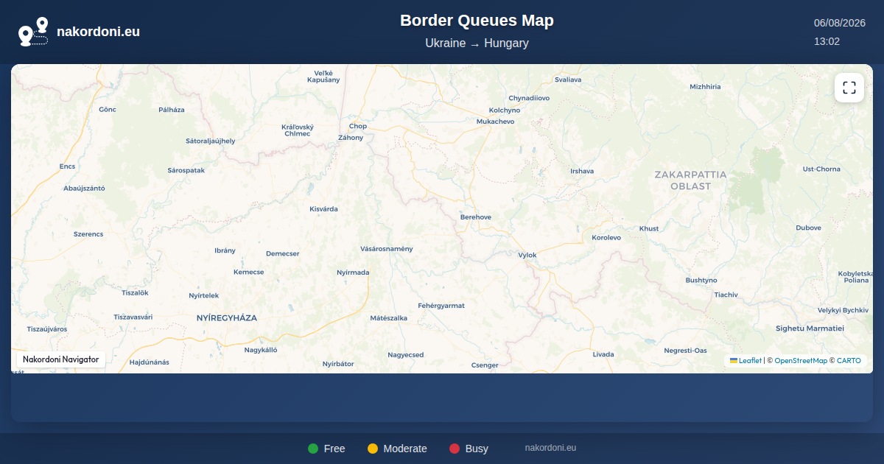Click the Fehérgyarmat label on map
The width and height of the screenshot is (884, 464).
441,305
